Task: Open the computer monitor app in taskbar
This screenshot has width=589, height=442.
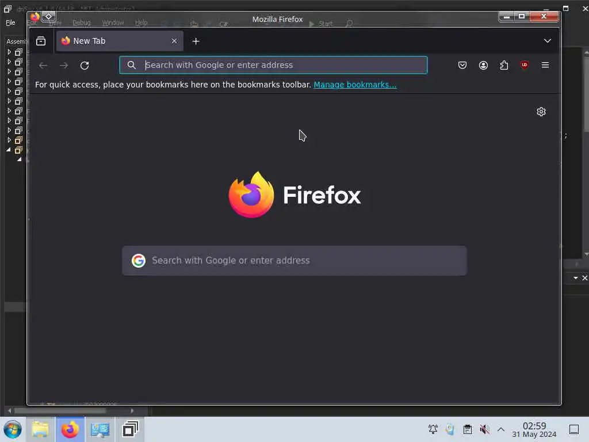Action: pos(100,429)
